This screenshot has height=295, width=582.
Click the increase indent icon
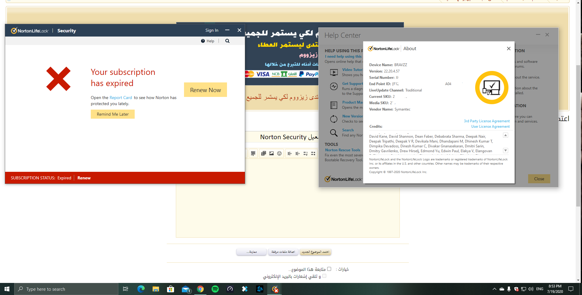(x=298, y=153)
